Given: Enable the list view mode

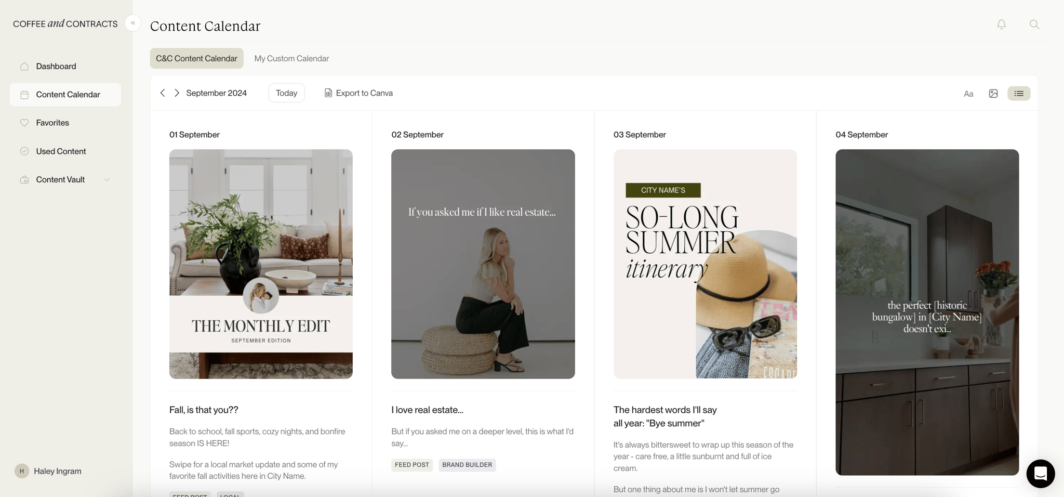Looking at the screenshot, I should pyautogui.click(x=1019, y=93).
